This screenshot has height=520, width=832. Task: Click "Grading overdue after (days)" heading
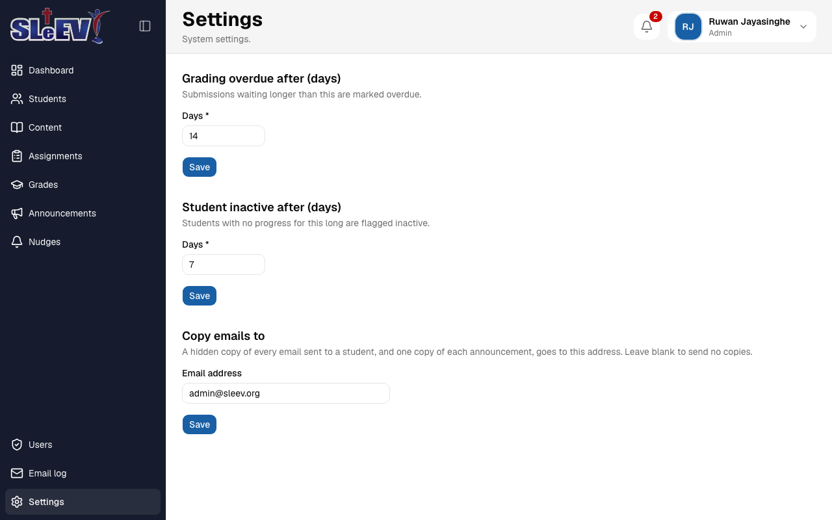tap(261, 79)
